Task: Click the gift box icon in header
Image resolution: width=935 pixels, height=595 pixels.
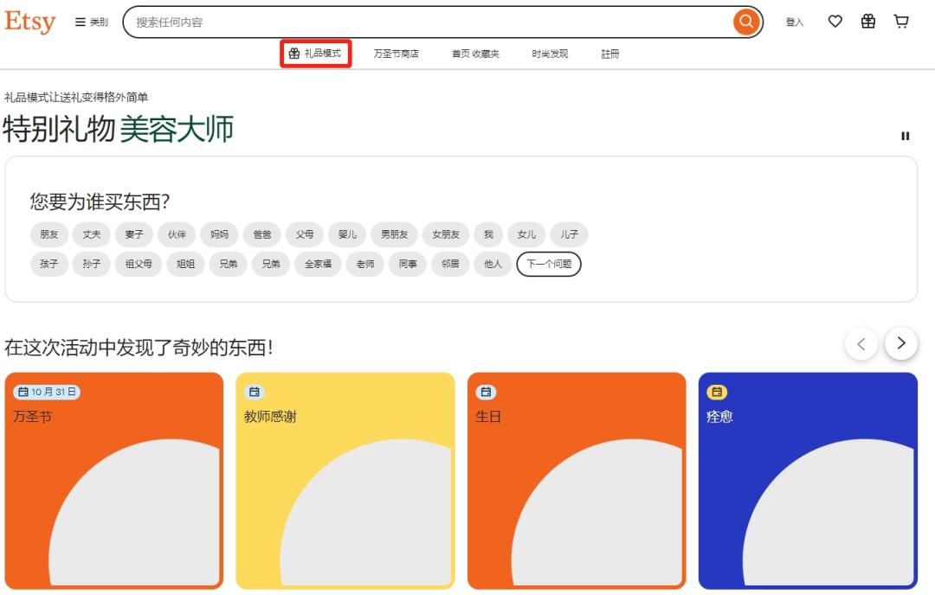Action: pyautogui.click(x=868, y=22)
